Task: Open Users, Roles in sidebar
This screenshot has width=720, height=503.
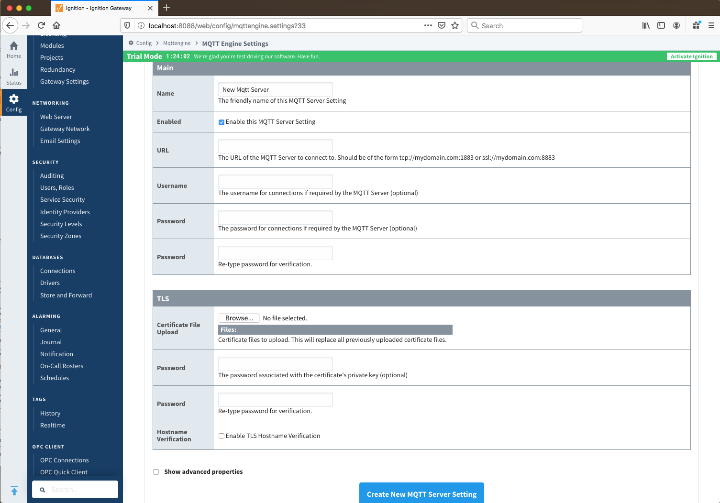Action: [x=57, y=188]
